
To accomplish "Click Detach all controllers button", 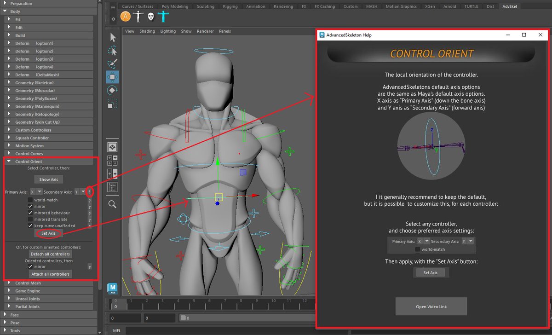I will point(50,254).
